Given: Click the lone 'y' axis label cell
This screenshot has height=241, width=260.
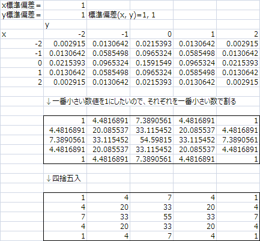Looking at the screenshot, I should click(65, 25).
